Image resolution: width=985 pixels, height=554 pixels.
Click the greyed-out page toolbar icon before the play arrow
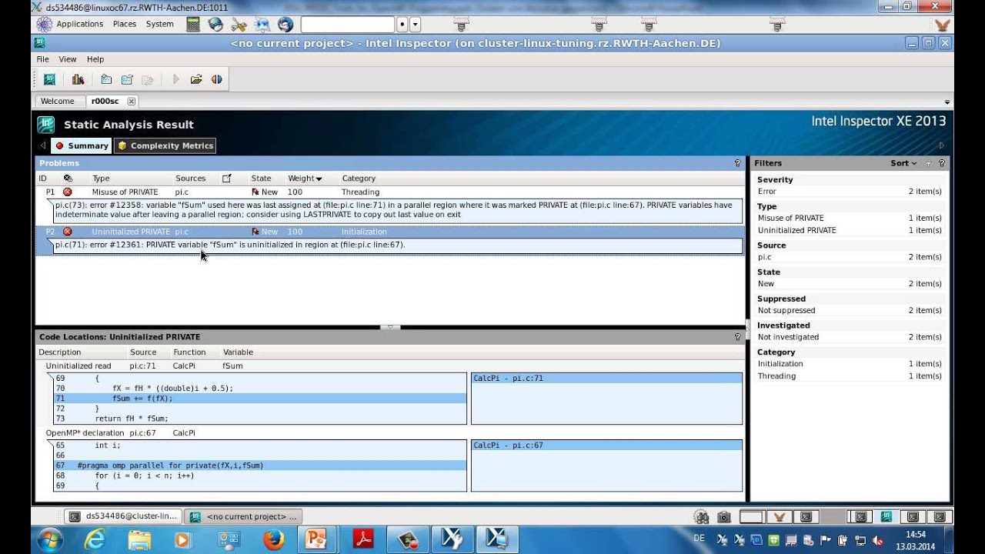(x=148, y=79)
